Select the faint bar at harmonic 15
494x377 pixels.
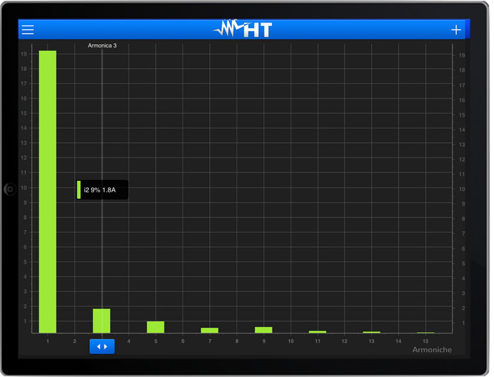tap(425, 332)
